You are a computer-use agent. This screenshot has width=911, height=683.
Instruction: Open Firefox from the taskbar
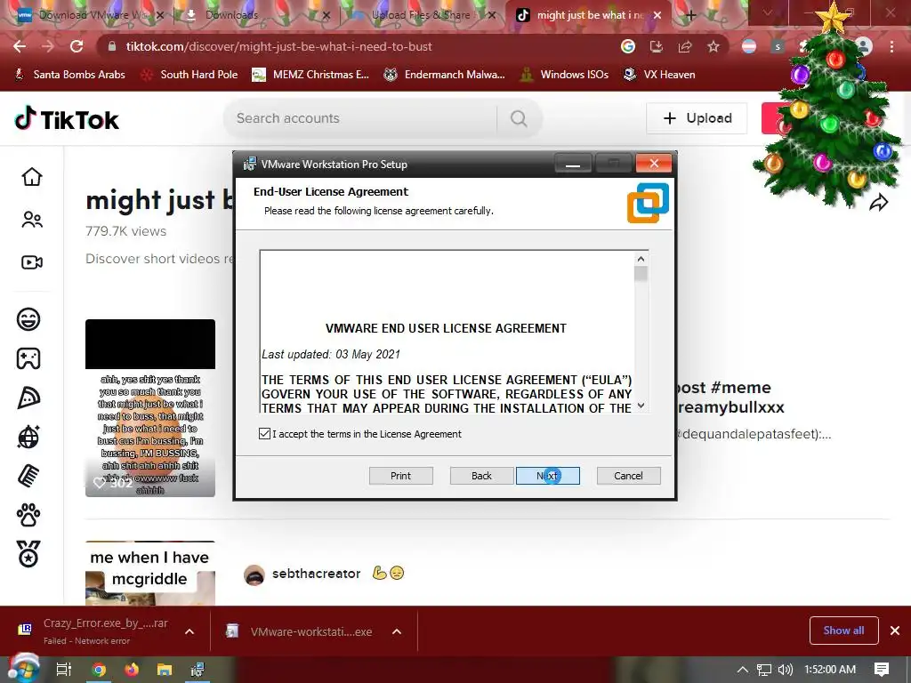pos(132,670)
